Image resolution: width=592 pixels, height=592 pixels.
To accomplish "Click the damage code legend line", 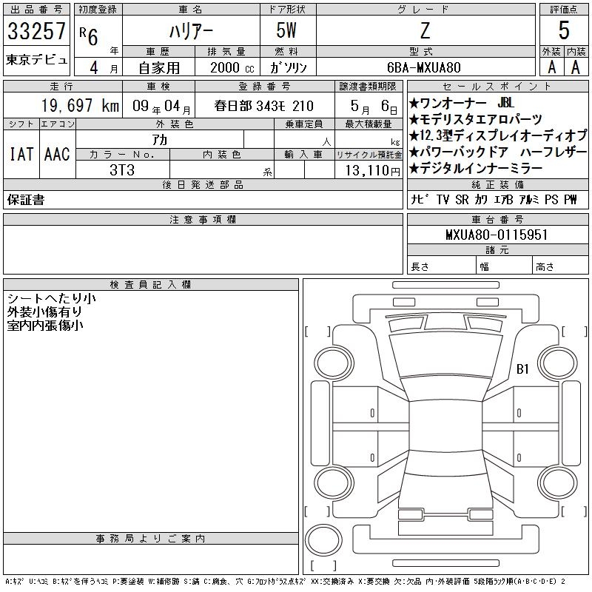I will click(286, 582).
